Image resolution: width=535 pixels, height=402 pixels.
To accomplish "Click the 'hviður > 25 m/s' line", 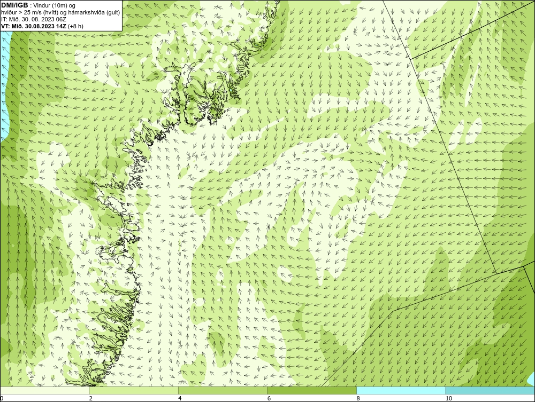I will coord(60,12).
